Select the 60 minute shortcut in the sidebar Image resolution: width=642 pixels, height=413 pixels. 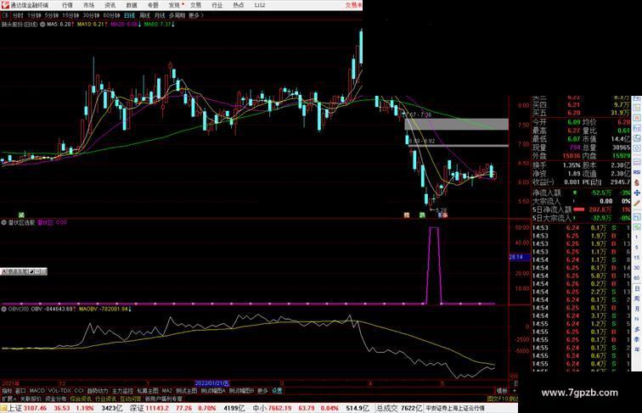637,278
